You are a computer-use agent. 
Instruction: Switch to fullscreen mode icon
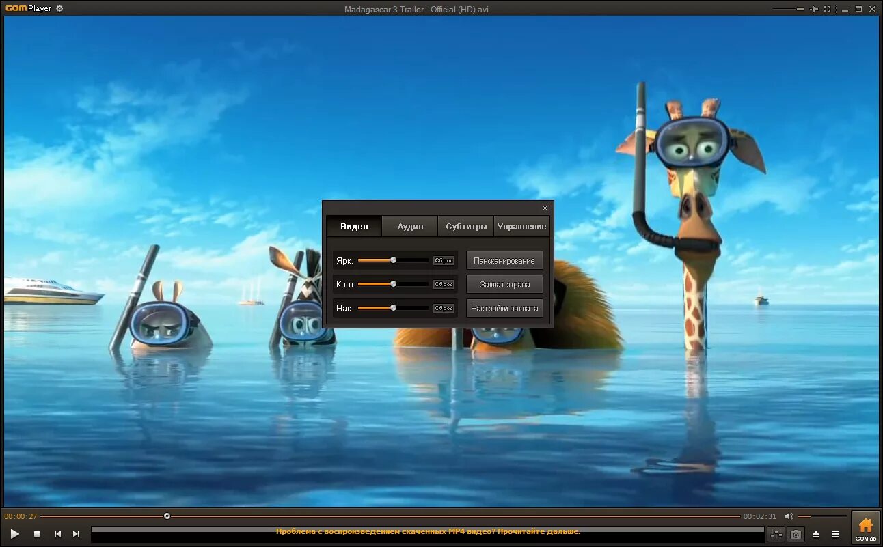(828, 9)
